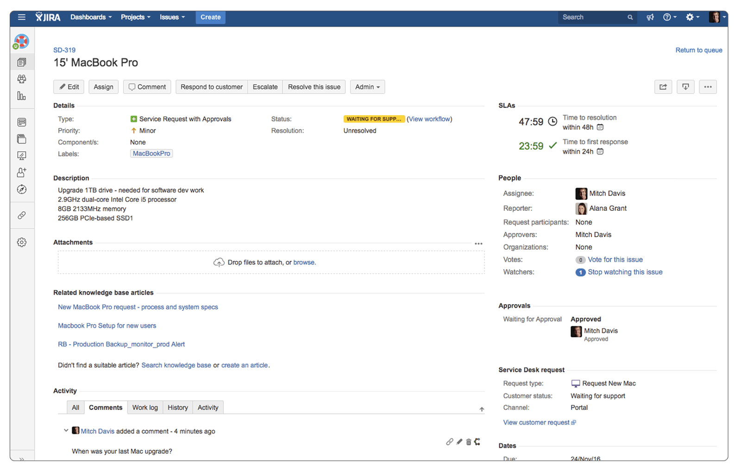
Task: Open New MacBook Pro request article
Action: [x=138, y=307]
